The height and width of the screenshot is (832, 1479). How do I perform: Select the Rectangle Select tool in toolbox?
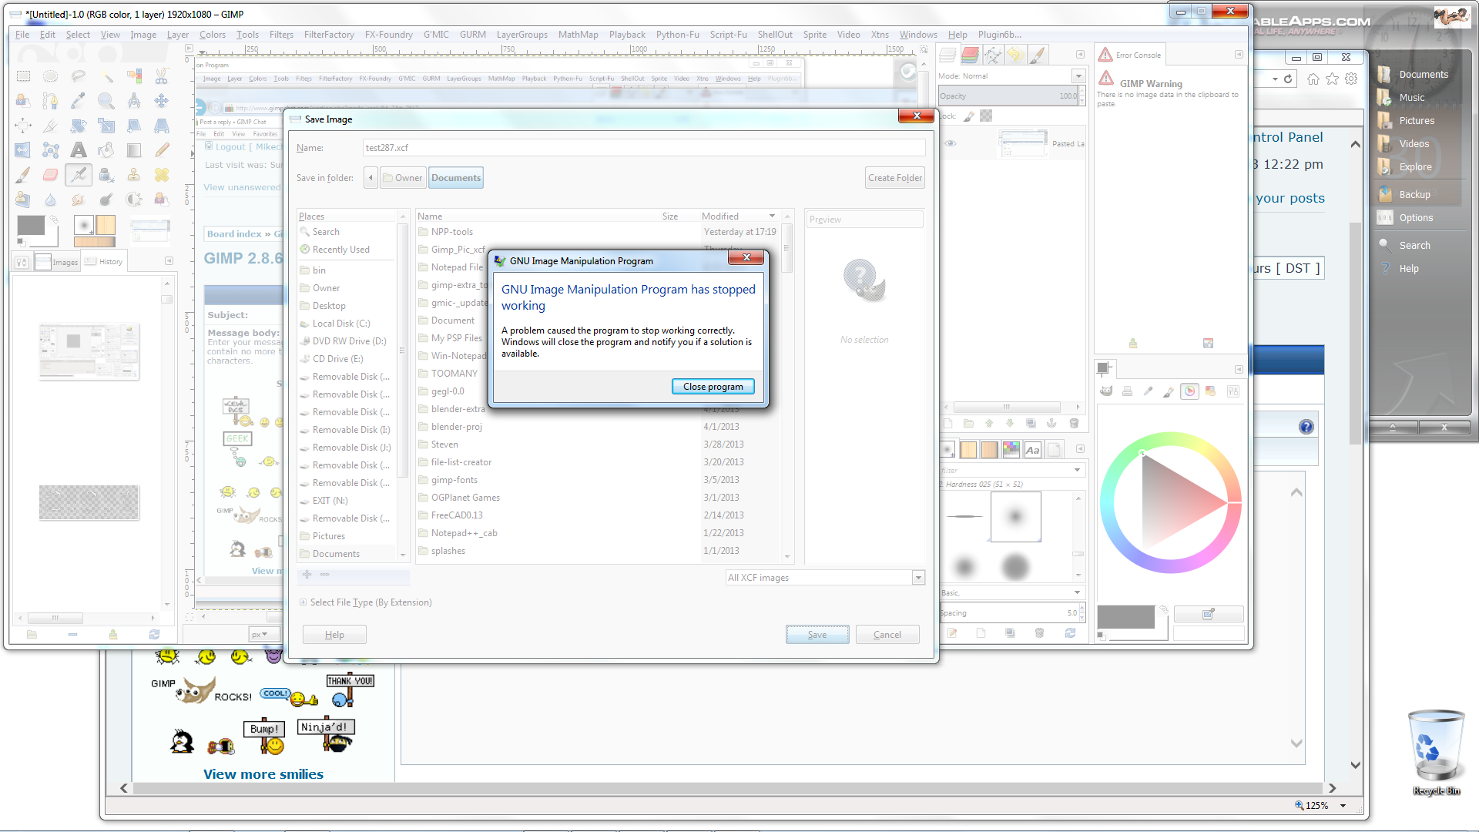tap(23, 76)
